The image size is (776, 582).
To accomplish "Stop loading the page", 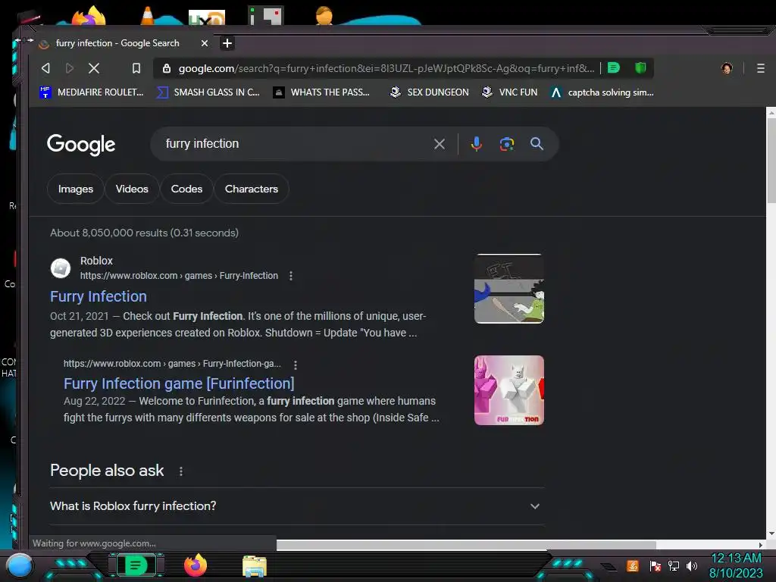I will pos(93,68).
